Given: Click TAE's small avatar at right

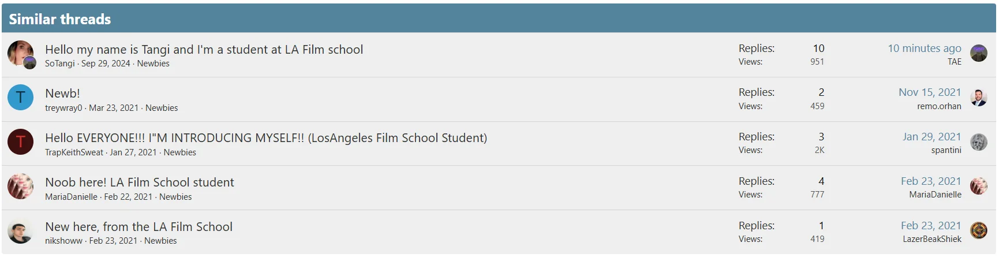Looking at the screenshot, I should (978, 53).
